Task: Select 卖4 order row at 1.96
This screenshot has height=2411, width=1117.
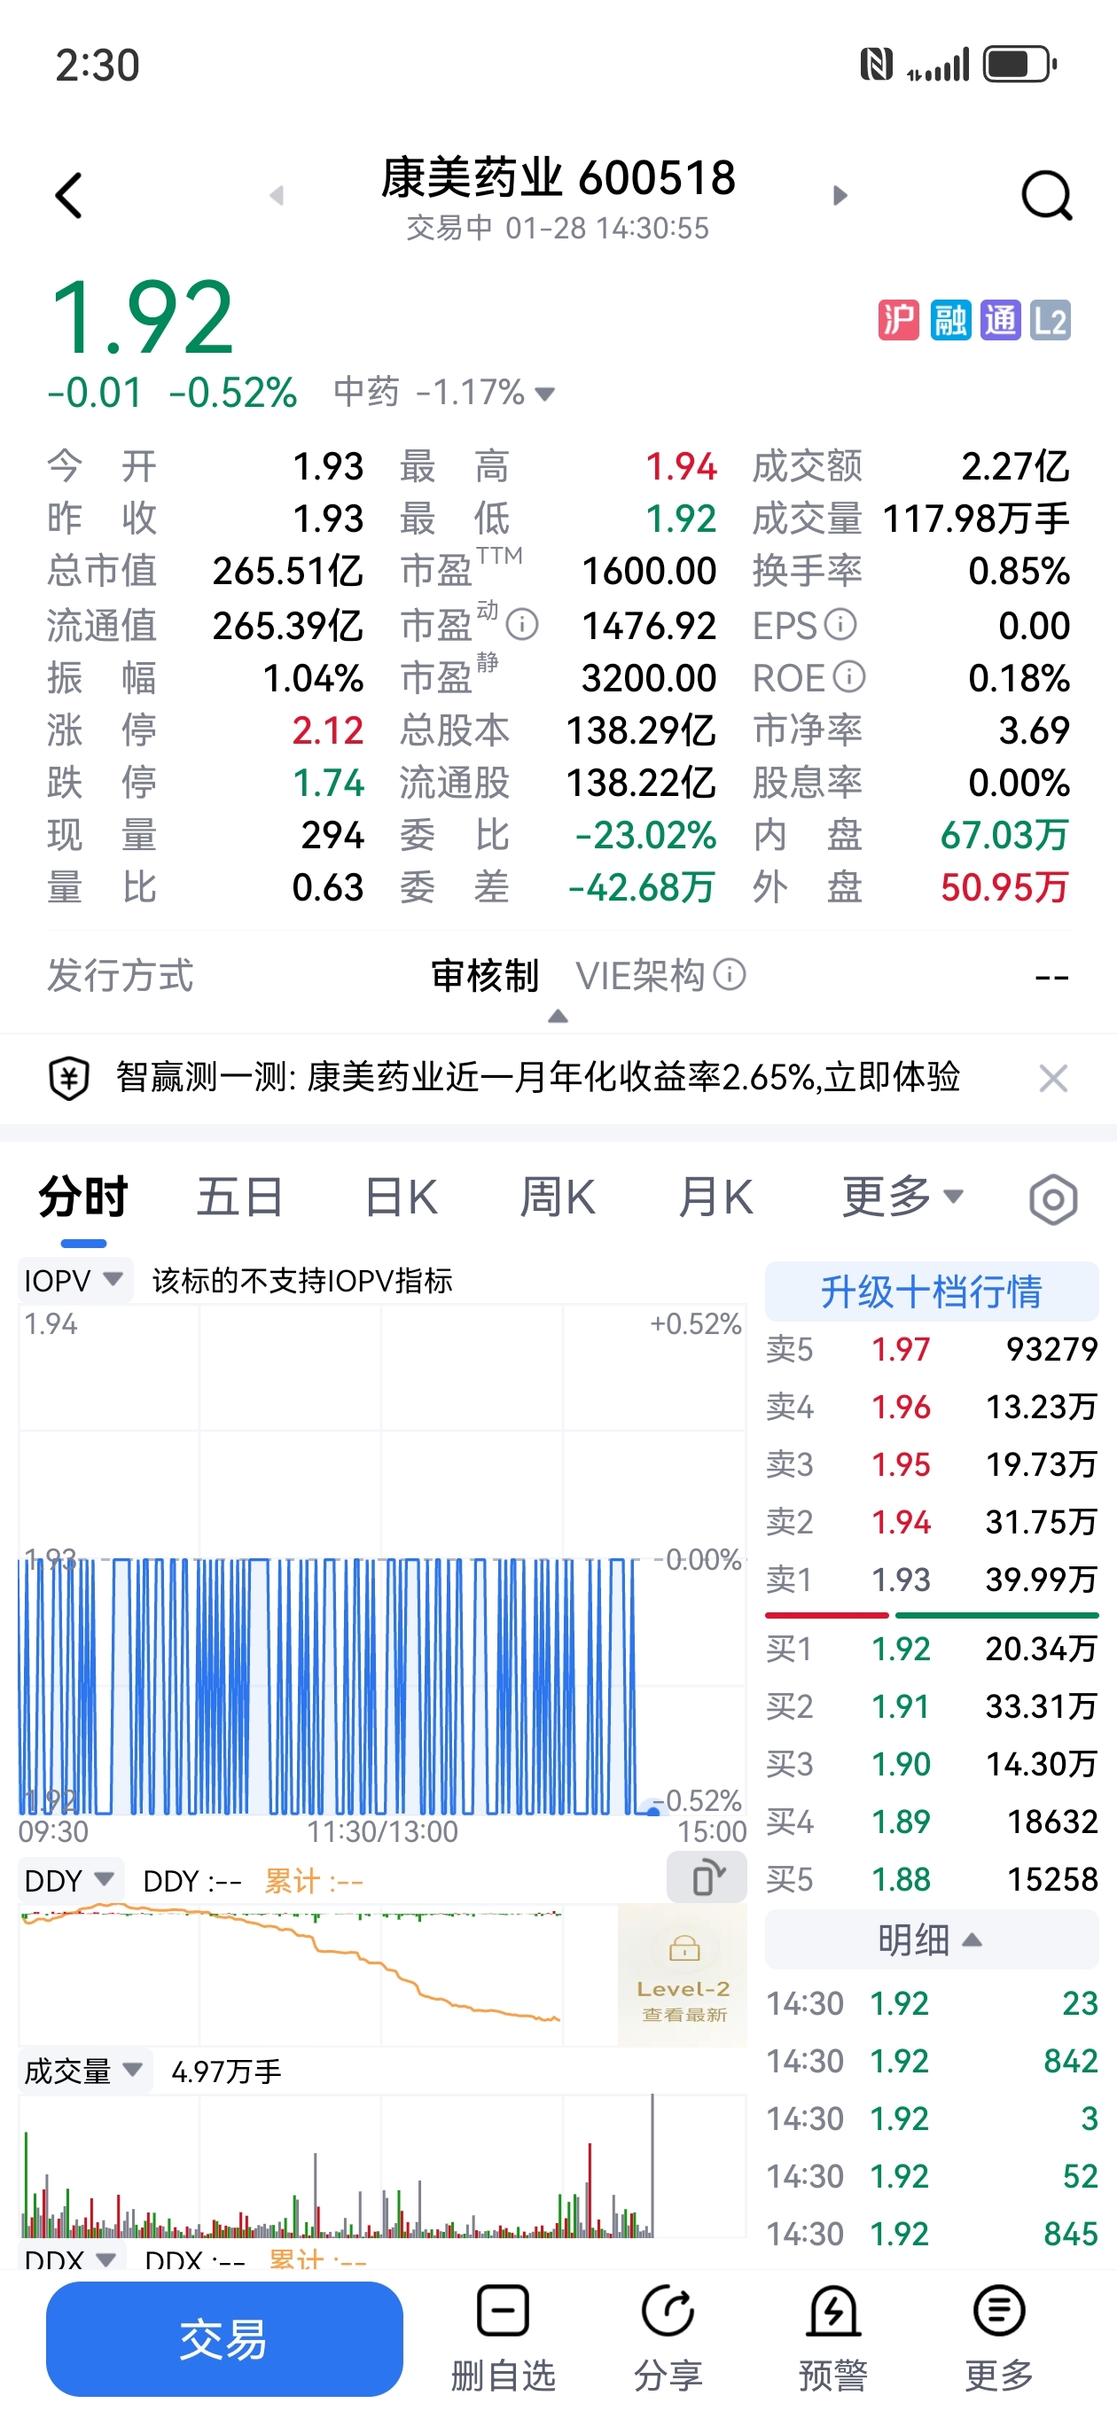Action: [932, 1407]
